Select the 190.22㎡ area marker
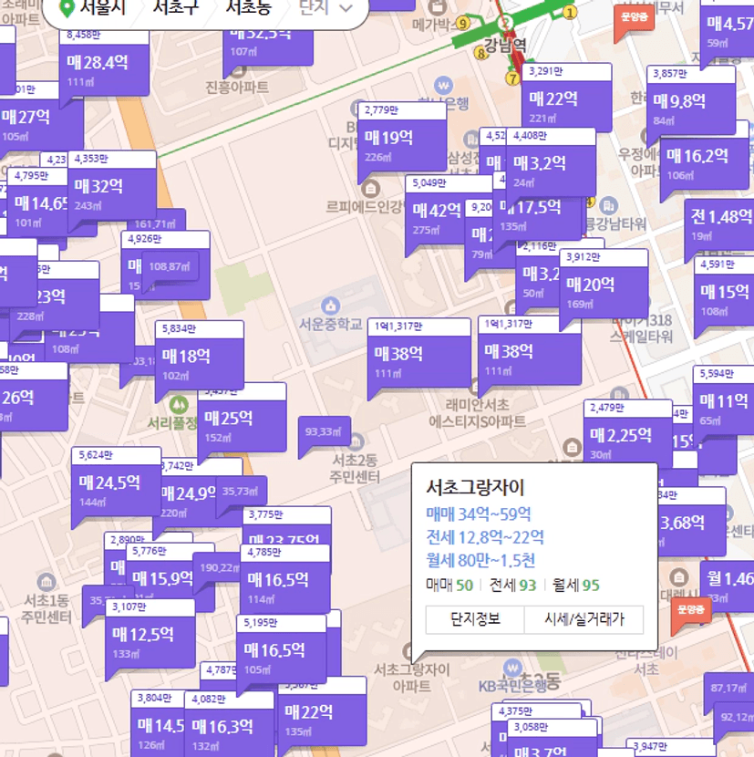Screen dimensions: 754x757 coord(219,570)
